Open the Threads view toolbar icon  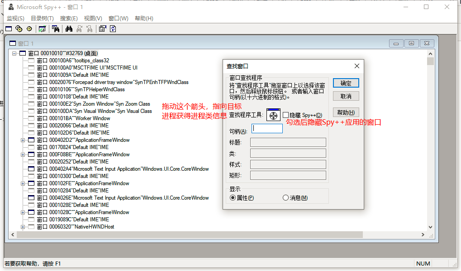pos(29,29)
